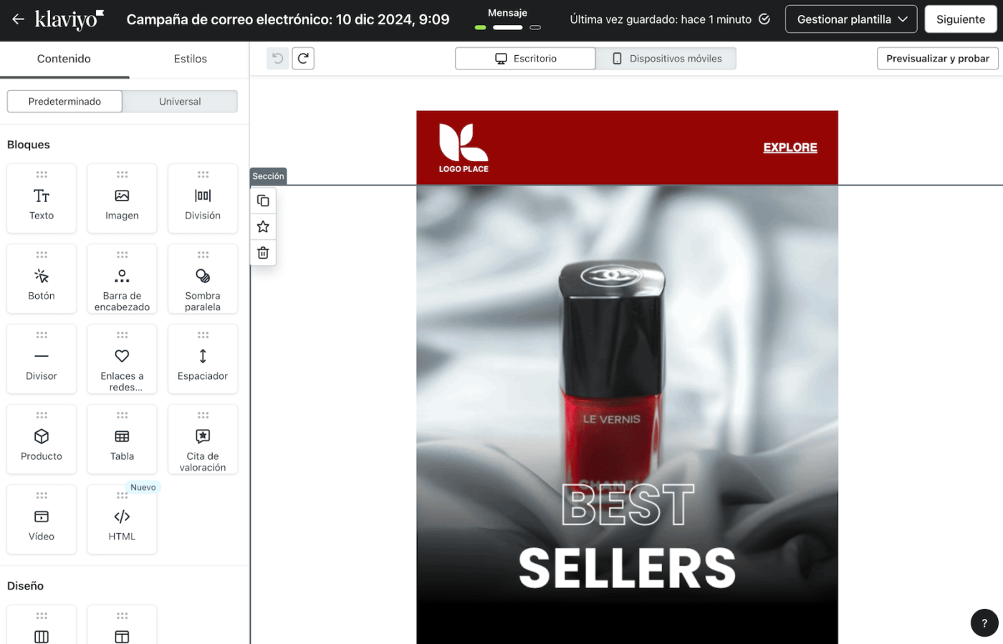
Task: Select the Texto block
Action: [x=42, y=198]
